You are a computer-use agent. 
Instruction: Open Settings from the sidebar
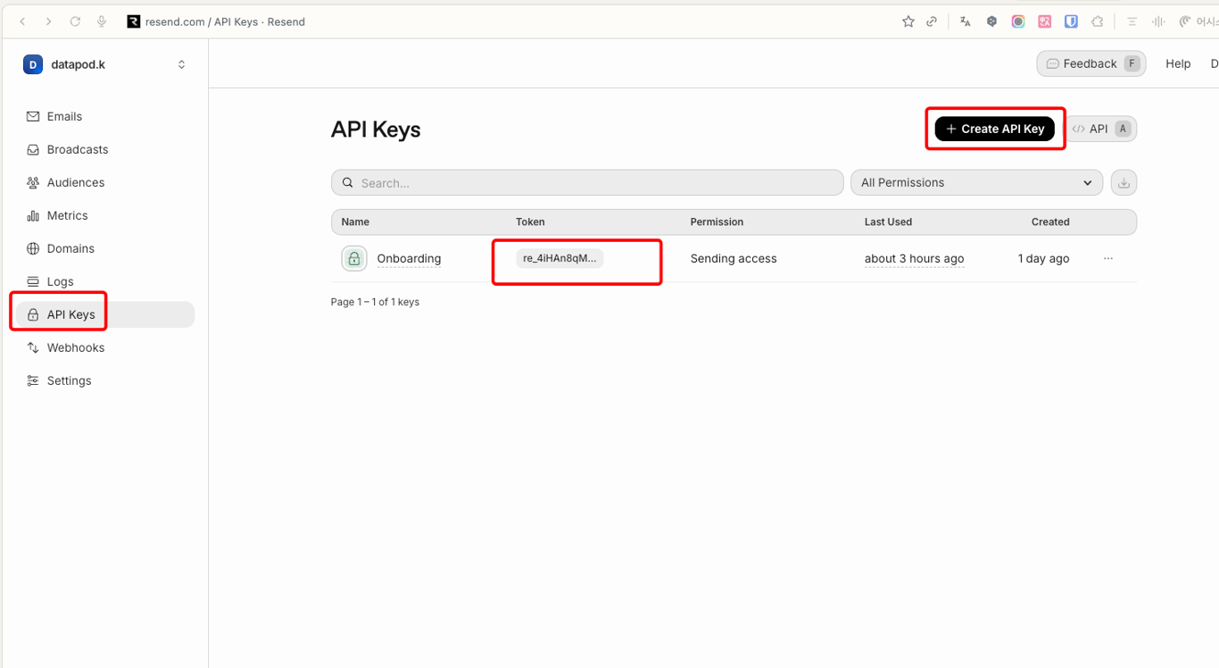coord(105,380)
